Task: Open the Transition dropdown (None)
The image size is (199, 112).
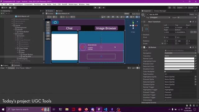Action: coord(180,56)
